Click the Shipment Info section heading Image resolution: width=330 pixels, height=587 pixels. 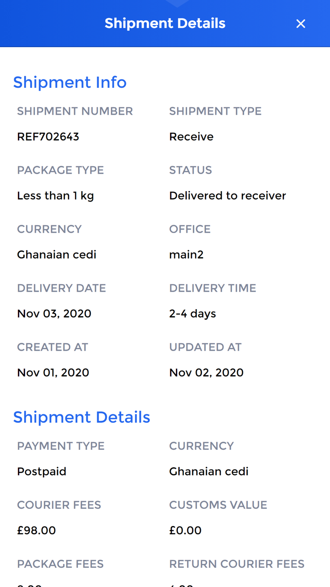pyautogui.click(x=70, y=82)
